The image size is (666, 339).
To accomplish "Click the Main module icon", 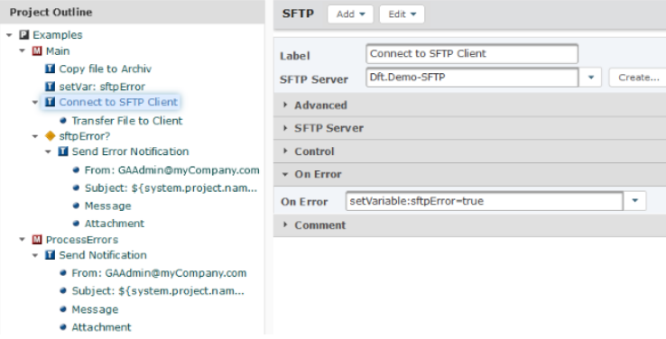I will click(x=37, y=51).
